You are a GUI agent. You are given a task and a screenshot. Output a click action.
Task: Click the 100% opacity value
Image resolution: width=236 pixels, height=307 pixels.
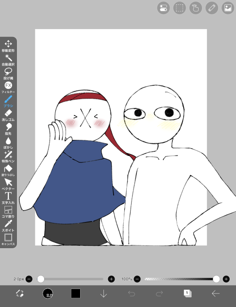[127, 279]
